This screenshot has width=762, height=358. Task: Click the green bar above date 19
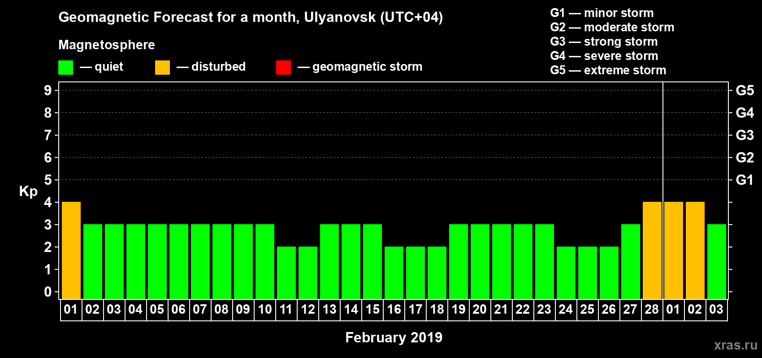[x=459, y=261]
